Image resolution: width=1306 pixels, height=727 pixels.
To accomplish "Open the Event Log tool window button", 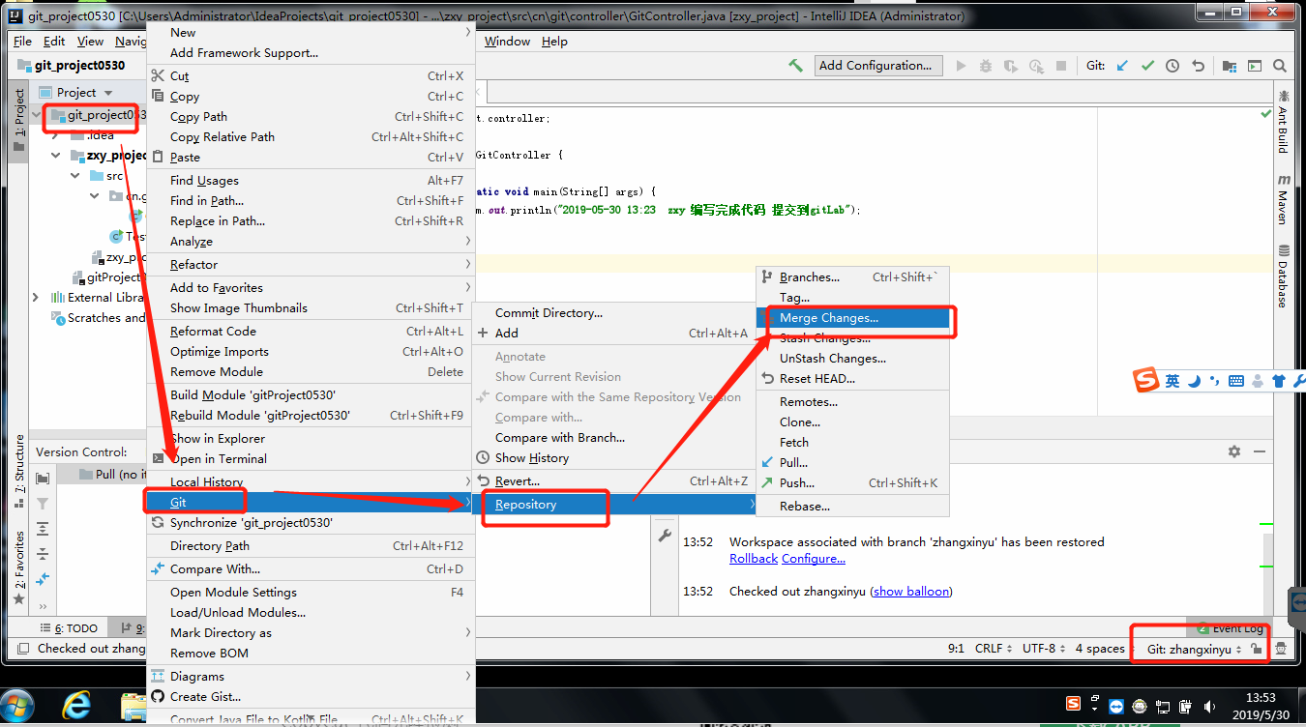I will coord(1230,628).
